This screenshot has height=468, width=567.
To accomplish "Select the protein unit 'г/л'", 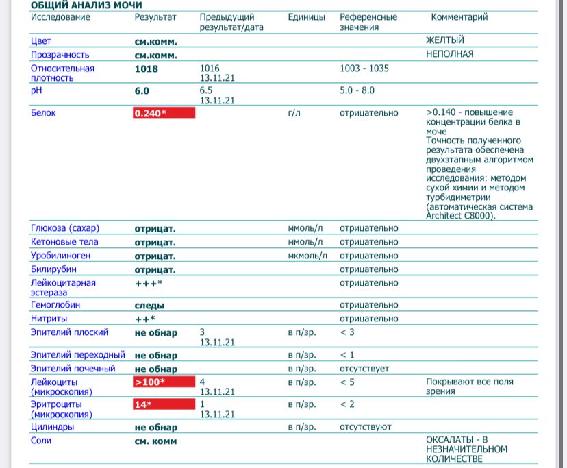I will click(x=294, y=113).
